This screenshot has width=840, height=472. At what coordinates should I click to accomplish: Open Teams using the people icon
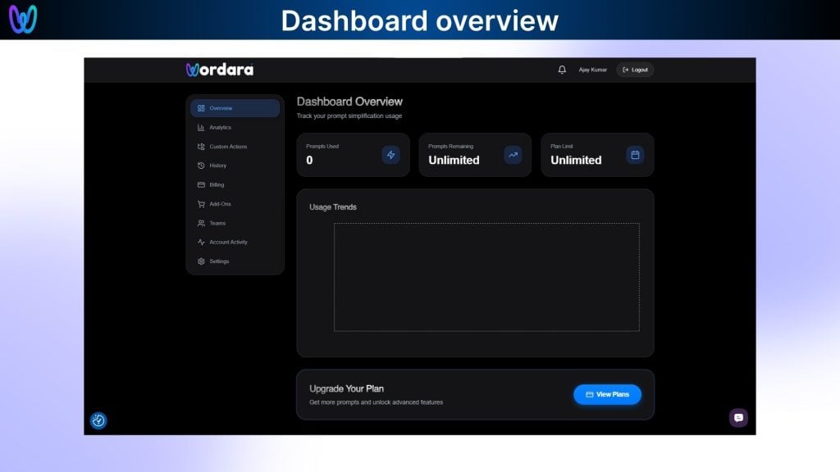[201, 223]
